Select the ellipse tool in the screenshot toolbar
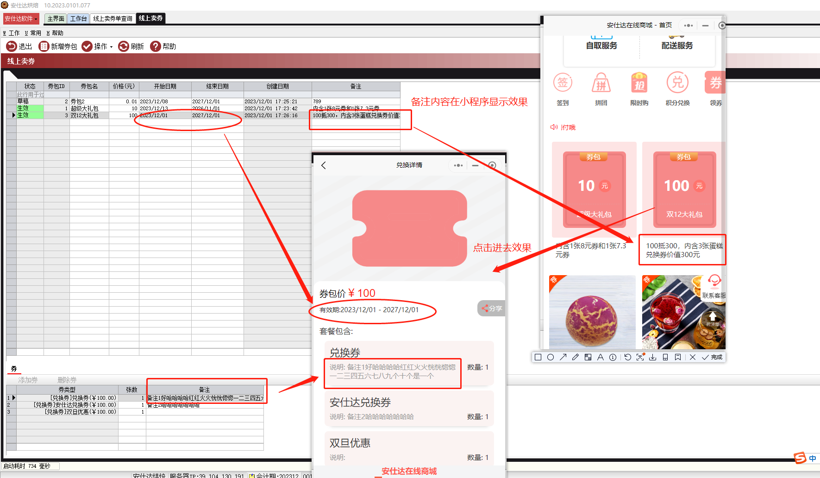Viewport: 820px width, 478px height. point(551,357)
